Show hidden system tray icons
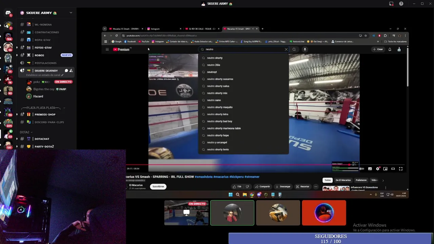The image size is (434, 244). [x=371, y=195]
